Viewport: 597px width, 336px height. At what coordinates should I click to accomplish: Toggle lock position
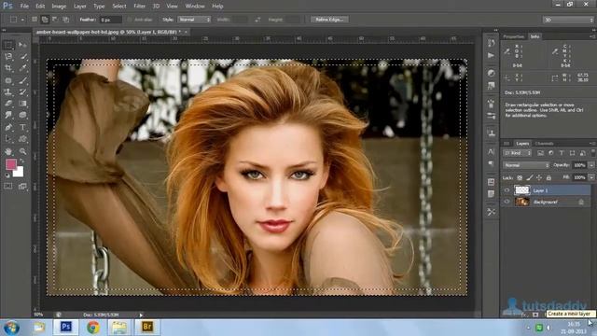[539, 177]
